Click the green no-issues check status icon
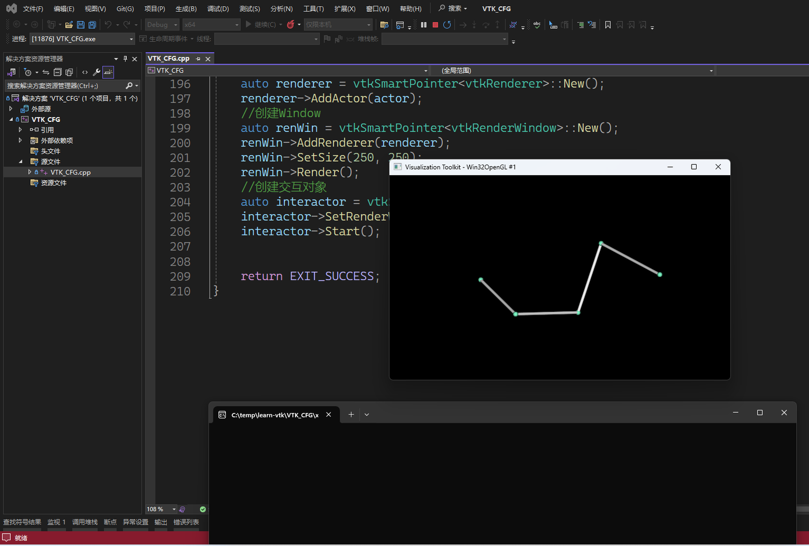This screenshot has height=546, width=809. (x=203, y=509)
